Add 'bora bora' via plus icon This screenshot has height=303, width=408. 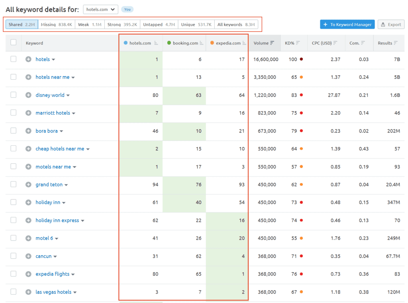(x=28, y=131)
